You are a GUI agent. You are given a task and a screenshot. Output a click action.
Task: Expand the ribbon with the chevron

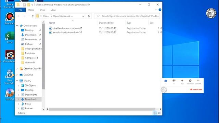coord(156,10)
